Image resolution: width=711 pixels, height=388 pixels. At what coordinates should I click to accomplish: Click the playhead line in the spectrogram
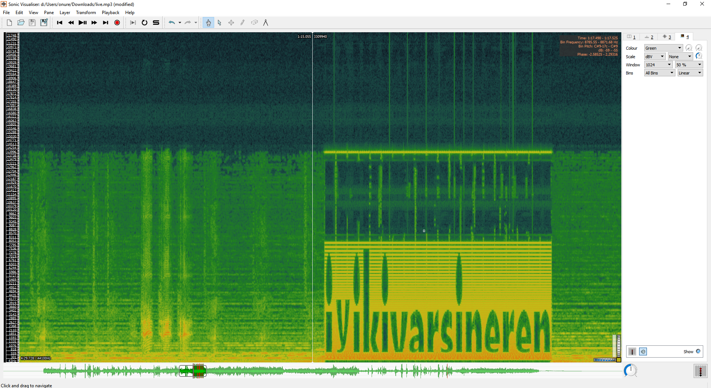click(312, 197)
